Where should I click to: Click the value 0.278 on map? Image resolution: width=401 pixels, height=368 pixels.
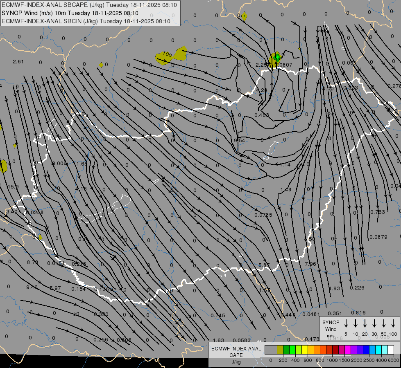(394, 86)
